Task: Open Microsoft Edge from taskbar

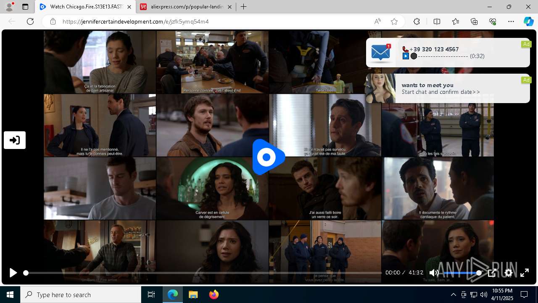Action: 173,295
